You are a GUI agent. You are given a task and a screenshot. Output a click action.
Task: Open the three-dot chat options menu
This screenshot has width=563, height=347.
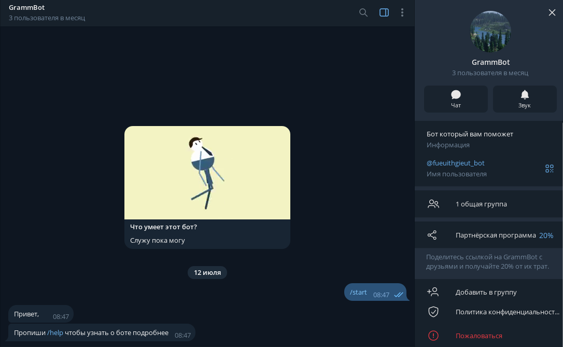tap(402, 12)
